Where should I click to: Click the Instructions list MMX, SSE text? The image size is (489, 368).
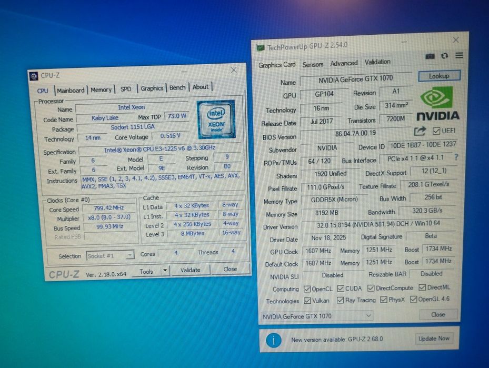click(x=161, y=181)
